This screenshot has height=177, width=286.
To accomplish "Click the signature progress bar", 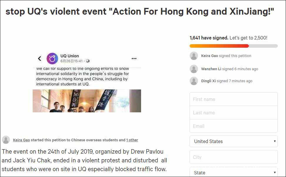I will 234,46.
